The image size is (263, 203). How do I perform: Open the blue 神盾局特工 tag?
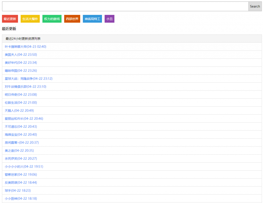tap(92, 19)
